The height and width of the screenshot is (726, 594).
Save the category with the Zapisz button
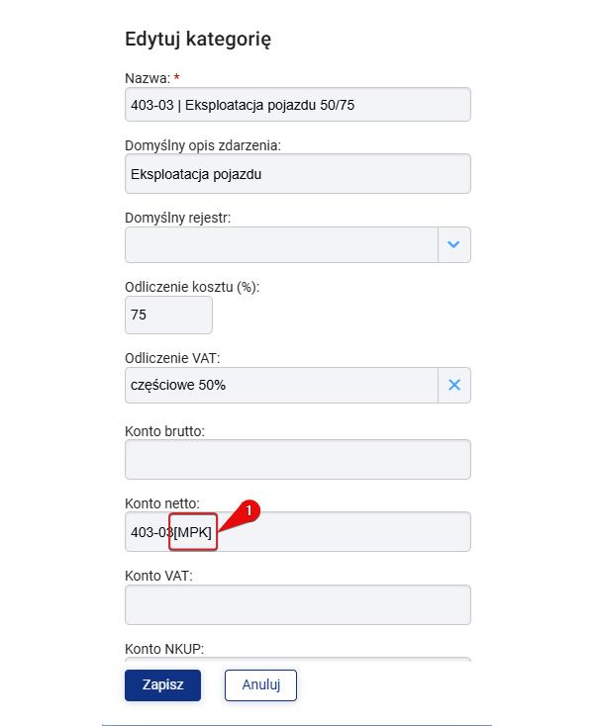point(162,684)
